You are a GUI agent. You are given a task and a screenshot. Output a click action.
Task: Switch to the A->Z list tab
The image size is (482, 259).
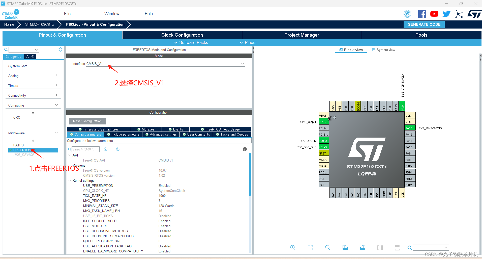click(30, 57)
